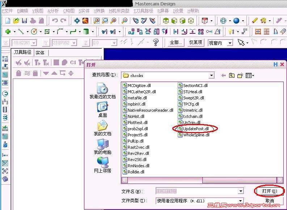Click the help question mark icon
Screen dimensions: 287x210
tap(156, 42)
